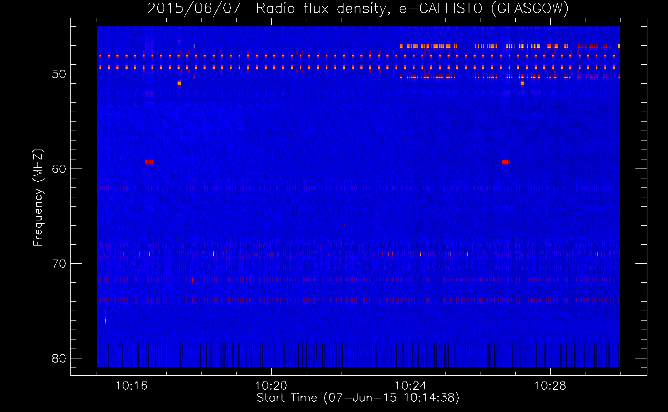This screenshot has width=668, height=412.
Task: Click the '50' frequency tick label
Action: pyautogui.click(x=59, y=74)
